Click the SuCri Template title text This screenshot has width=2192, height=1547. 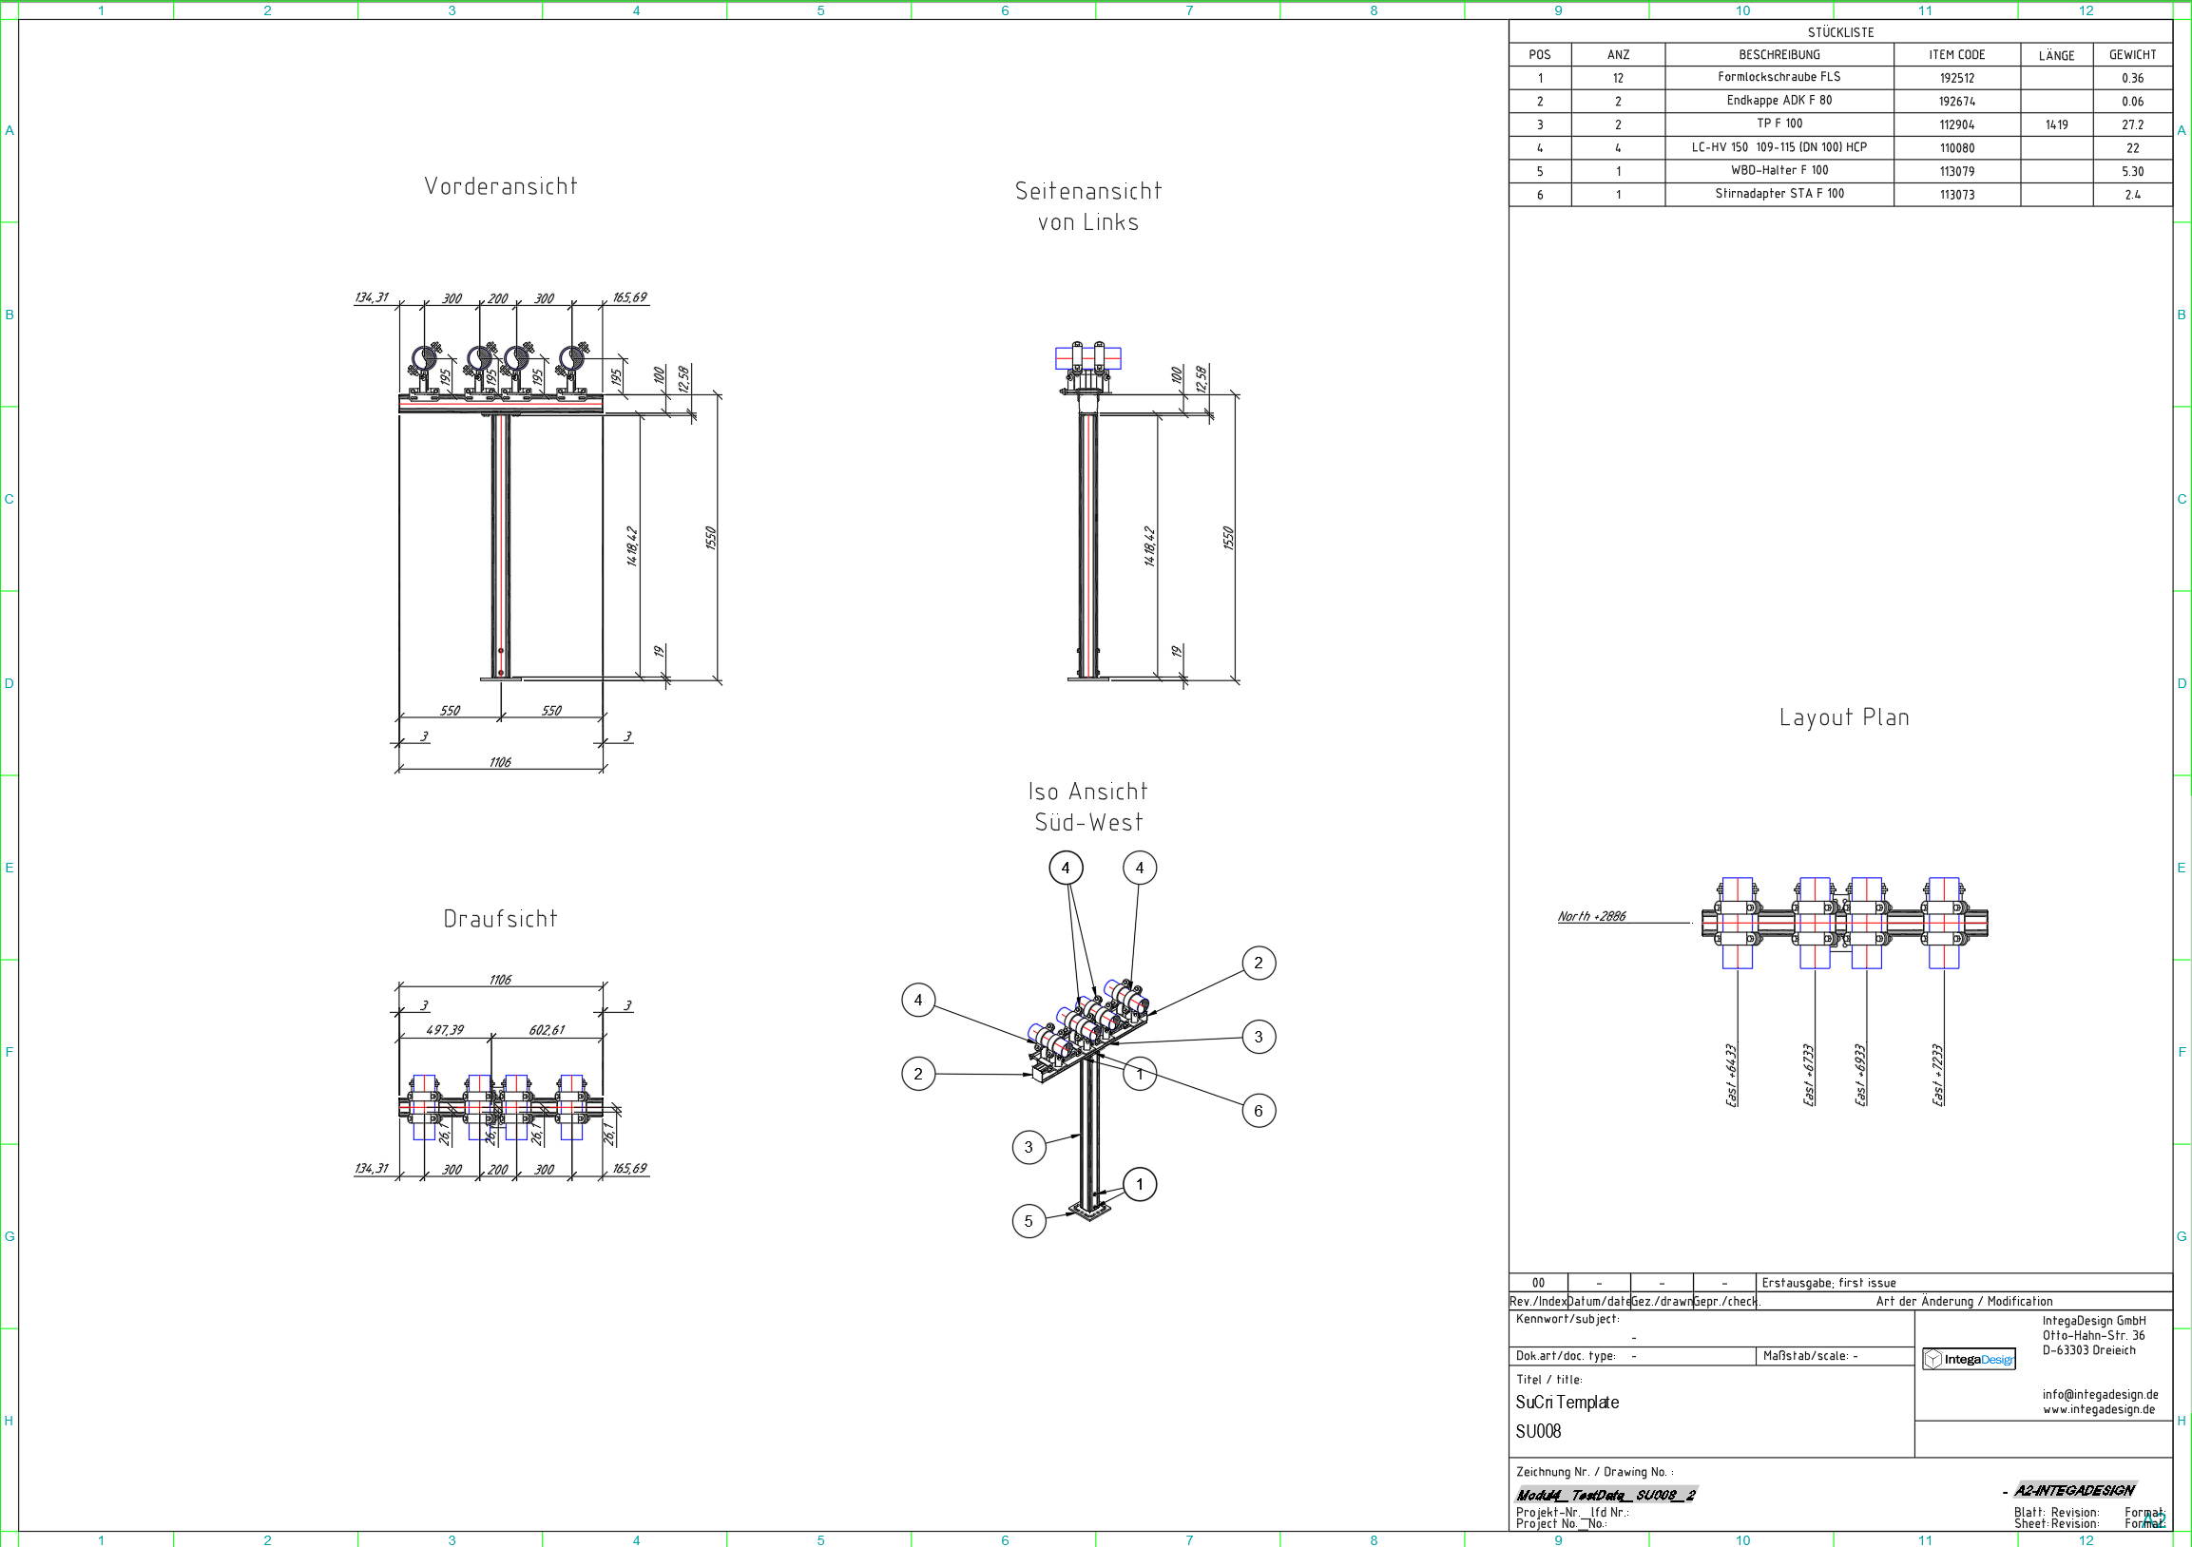1567,1402
